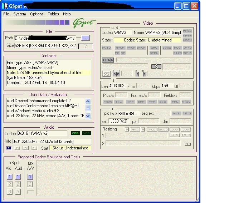
Task: Click the MS A/V 2 test button
Action: 30,184
